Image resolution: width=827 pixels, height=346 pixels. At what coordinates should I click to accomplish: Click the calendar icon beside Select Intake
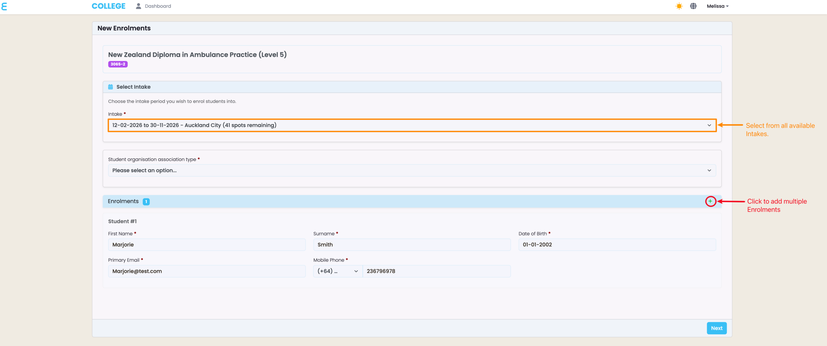click(x=110, y=87)
